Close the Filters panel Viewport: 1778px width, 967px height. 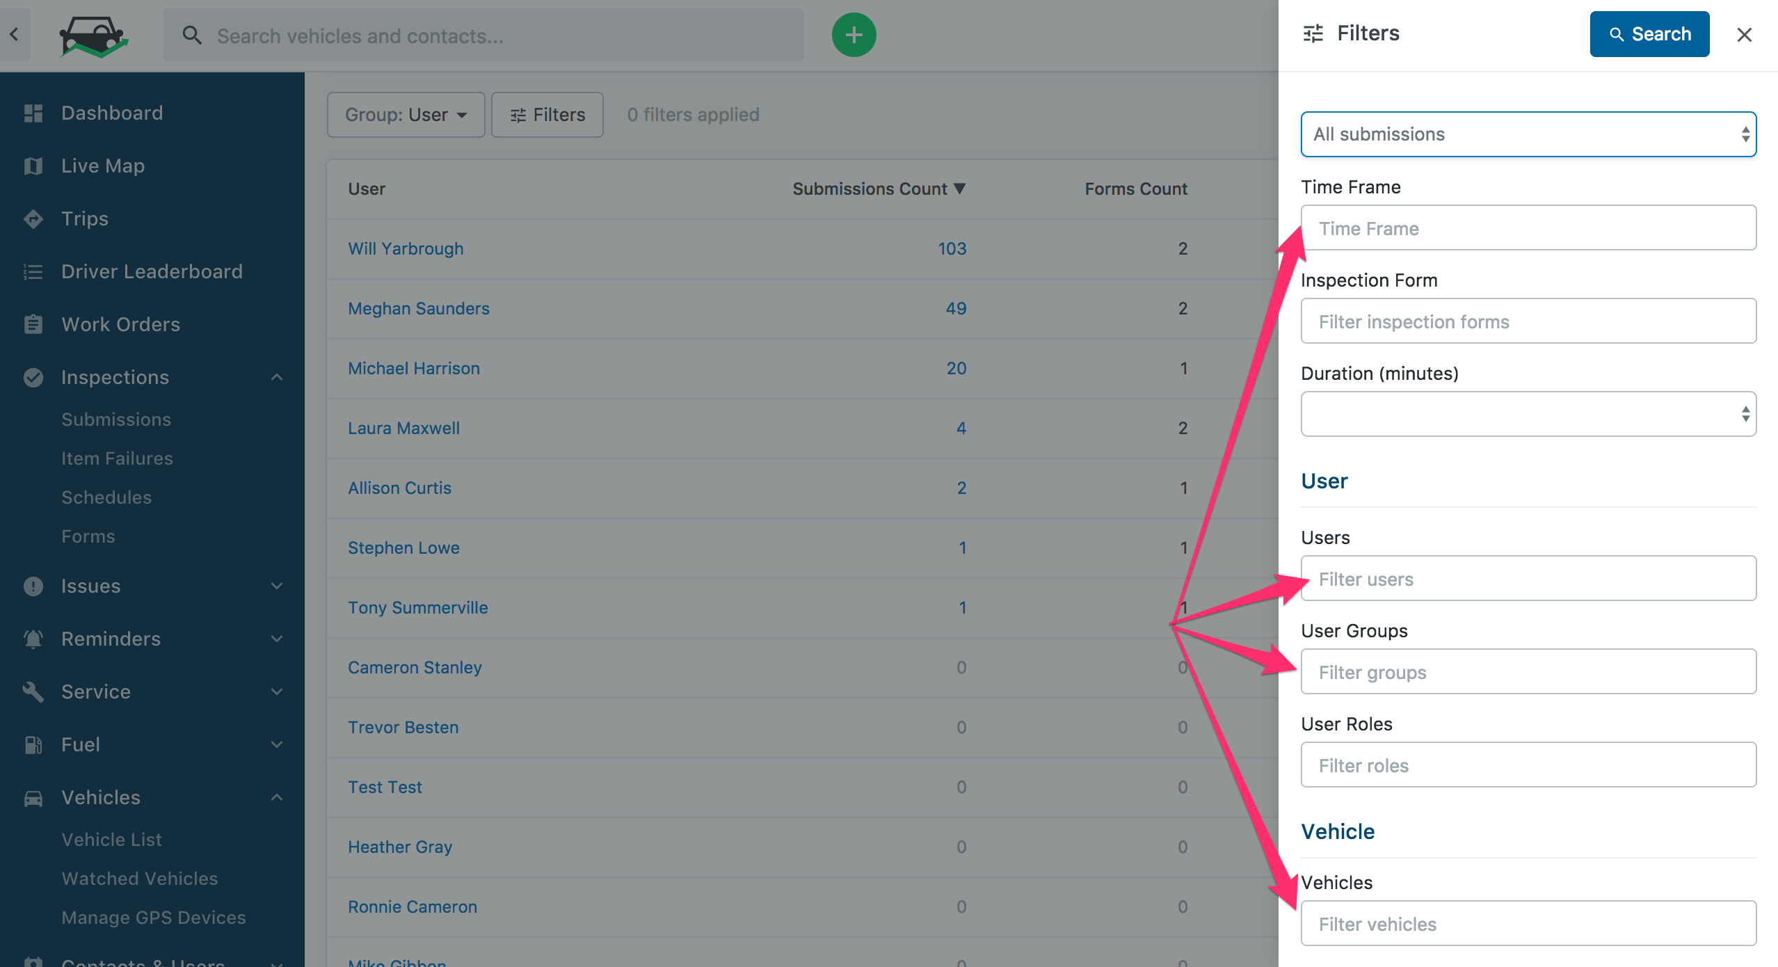[x=1744, y=35]
